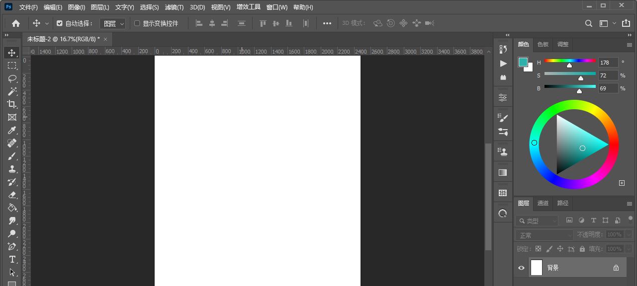Click the hue H value input field
Screen dimensions: 637x286
pos(608,63)
